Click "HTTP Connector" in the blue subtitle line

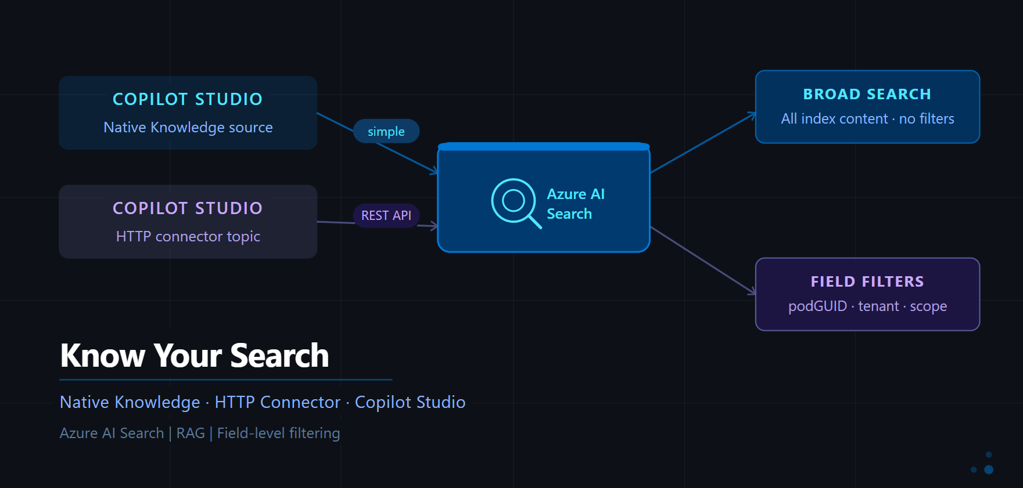coord(277,402)
